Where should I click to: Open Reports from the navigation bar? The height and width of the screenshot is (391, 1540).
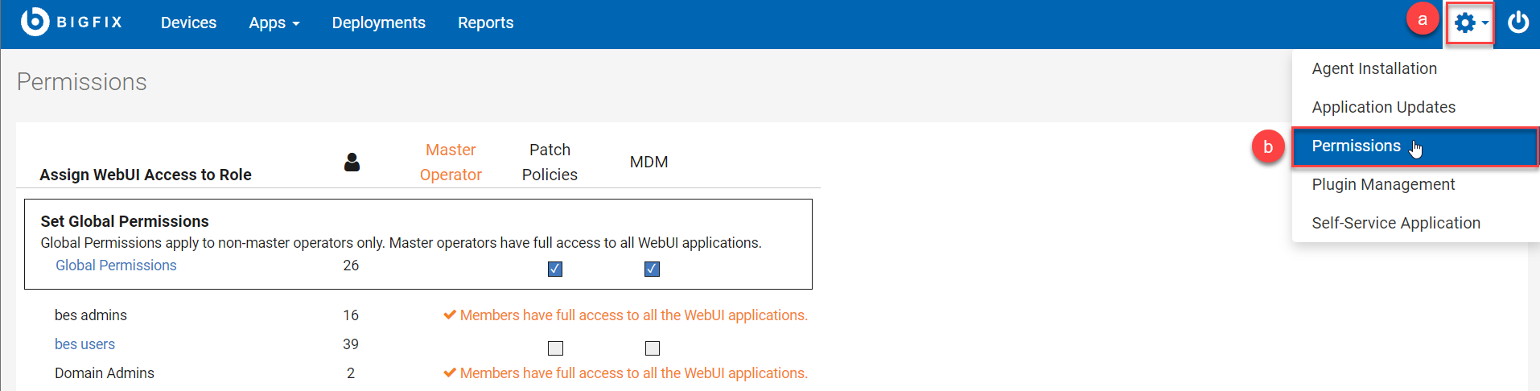tap(485, 23)
